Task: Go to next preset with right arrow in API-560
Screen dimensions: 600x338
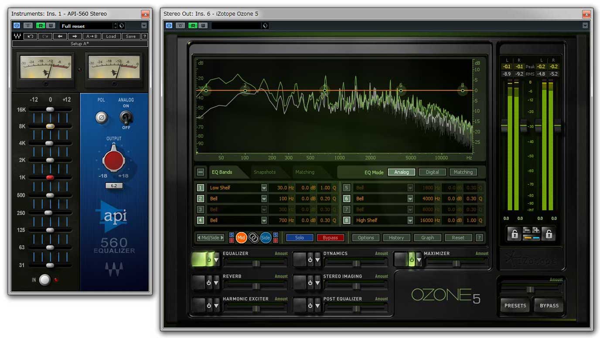Action: point(75,37)
